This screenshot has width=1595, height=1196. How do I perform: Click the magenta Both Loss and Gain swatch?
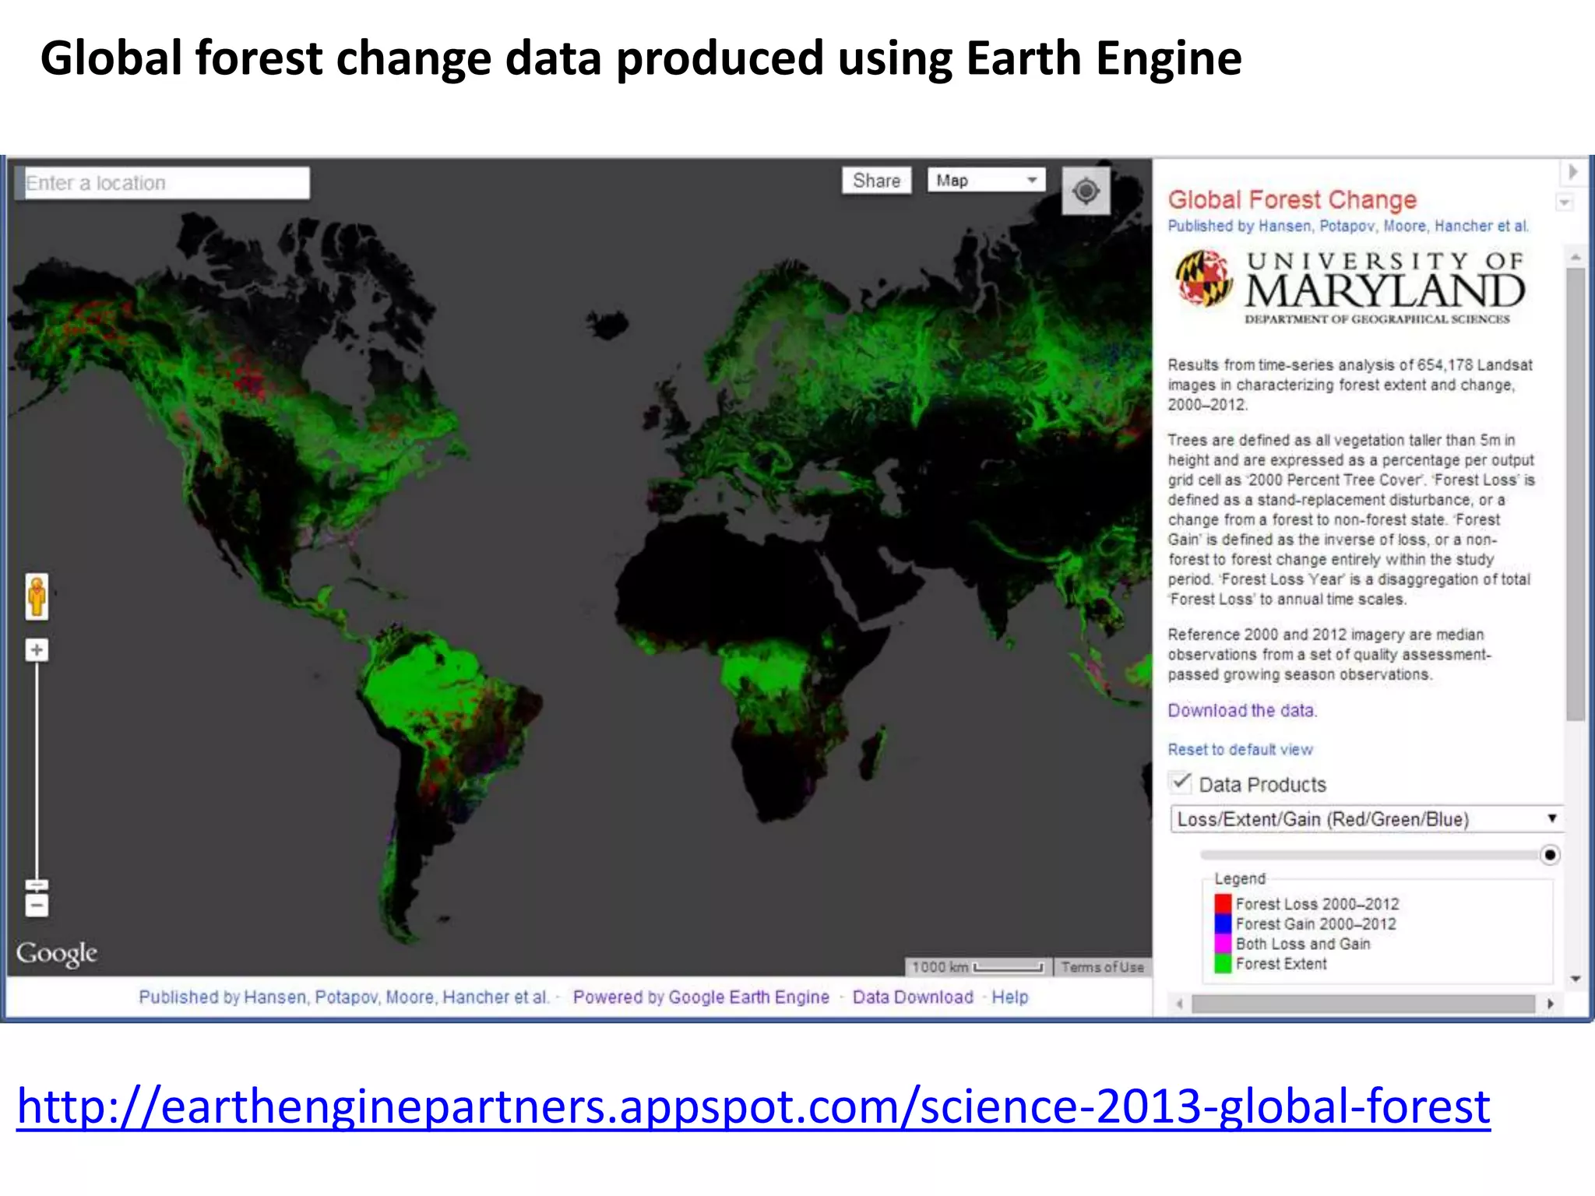point(1223,944)
